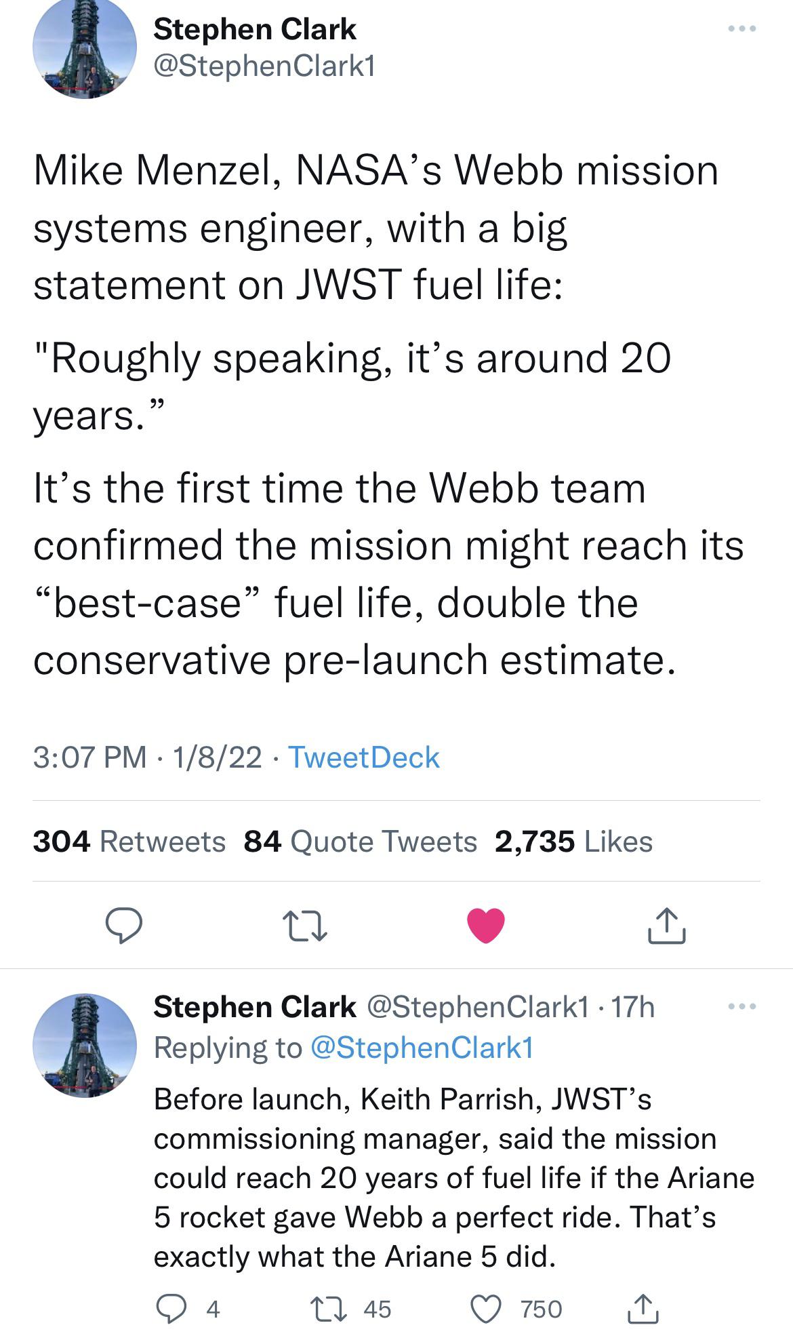Viewport: 793px width, 1342px height.
Task: Click @StephenClark1 in Replying to line
Action: point(422,1048)
